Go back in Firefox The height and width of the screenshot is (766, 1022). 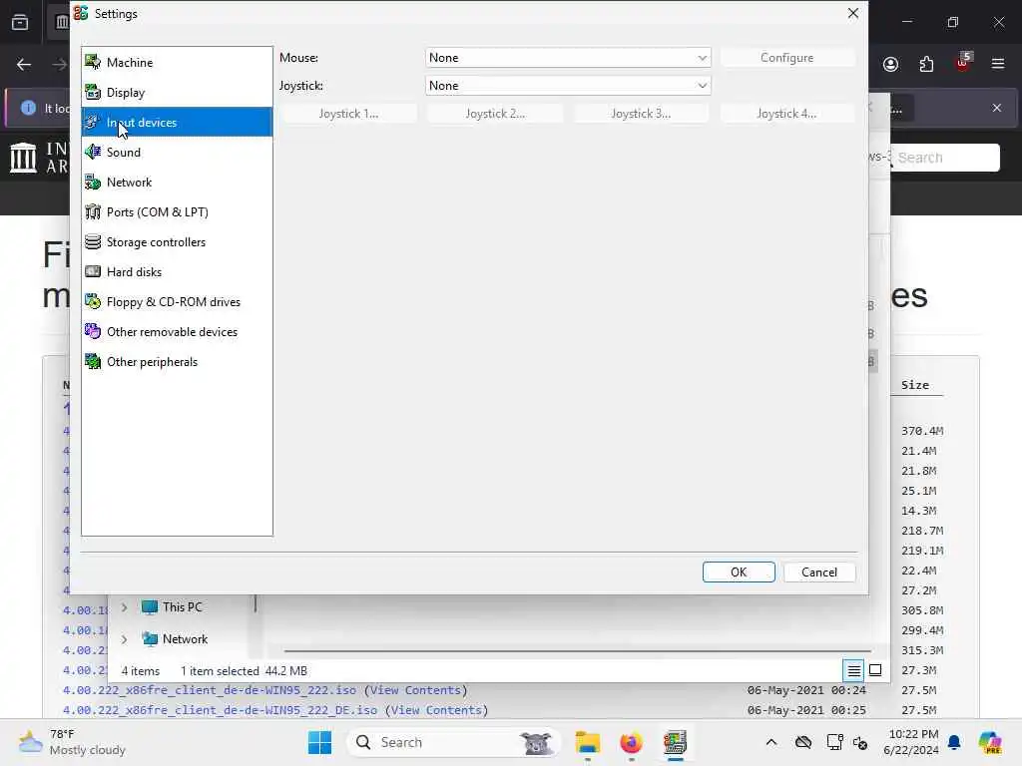tap(24, 65)
